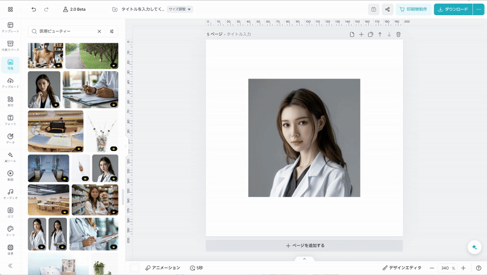Click ページを追加する to add a page
487x275 pixels.
304,246
